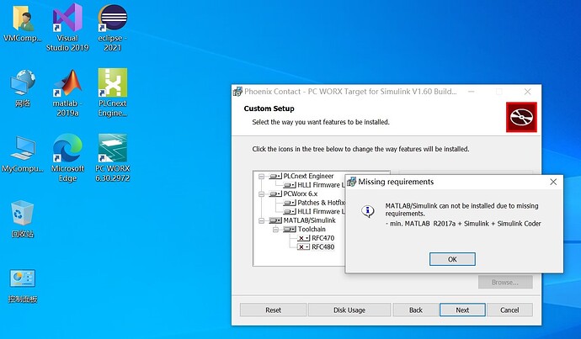The height and width of the screenshot is (339, 581).
Task: Collapse the PCWorx 6.x tree node
Action: point(261,194)
